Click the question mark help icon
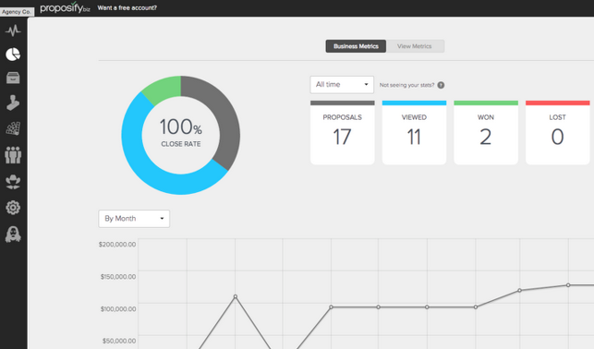Viewport: 594px width, 349px height. pos(441,85)
